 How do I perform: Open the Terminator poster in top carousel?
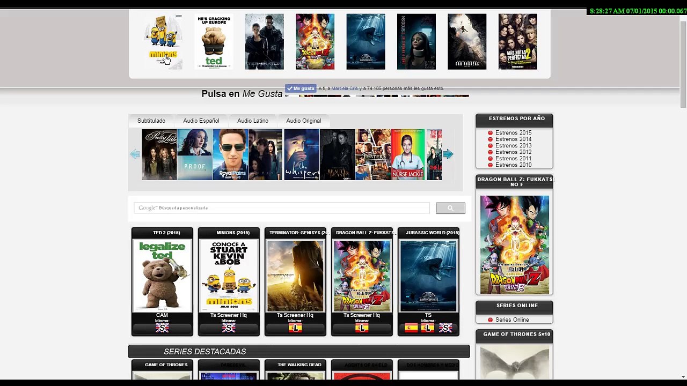pyautogui.click(x=265, y=42)
